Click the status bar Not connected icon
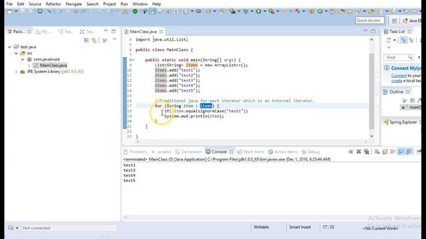This screenshot has width=426, height=239. click(11, 228)
